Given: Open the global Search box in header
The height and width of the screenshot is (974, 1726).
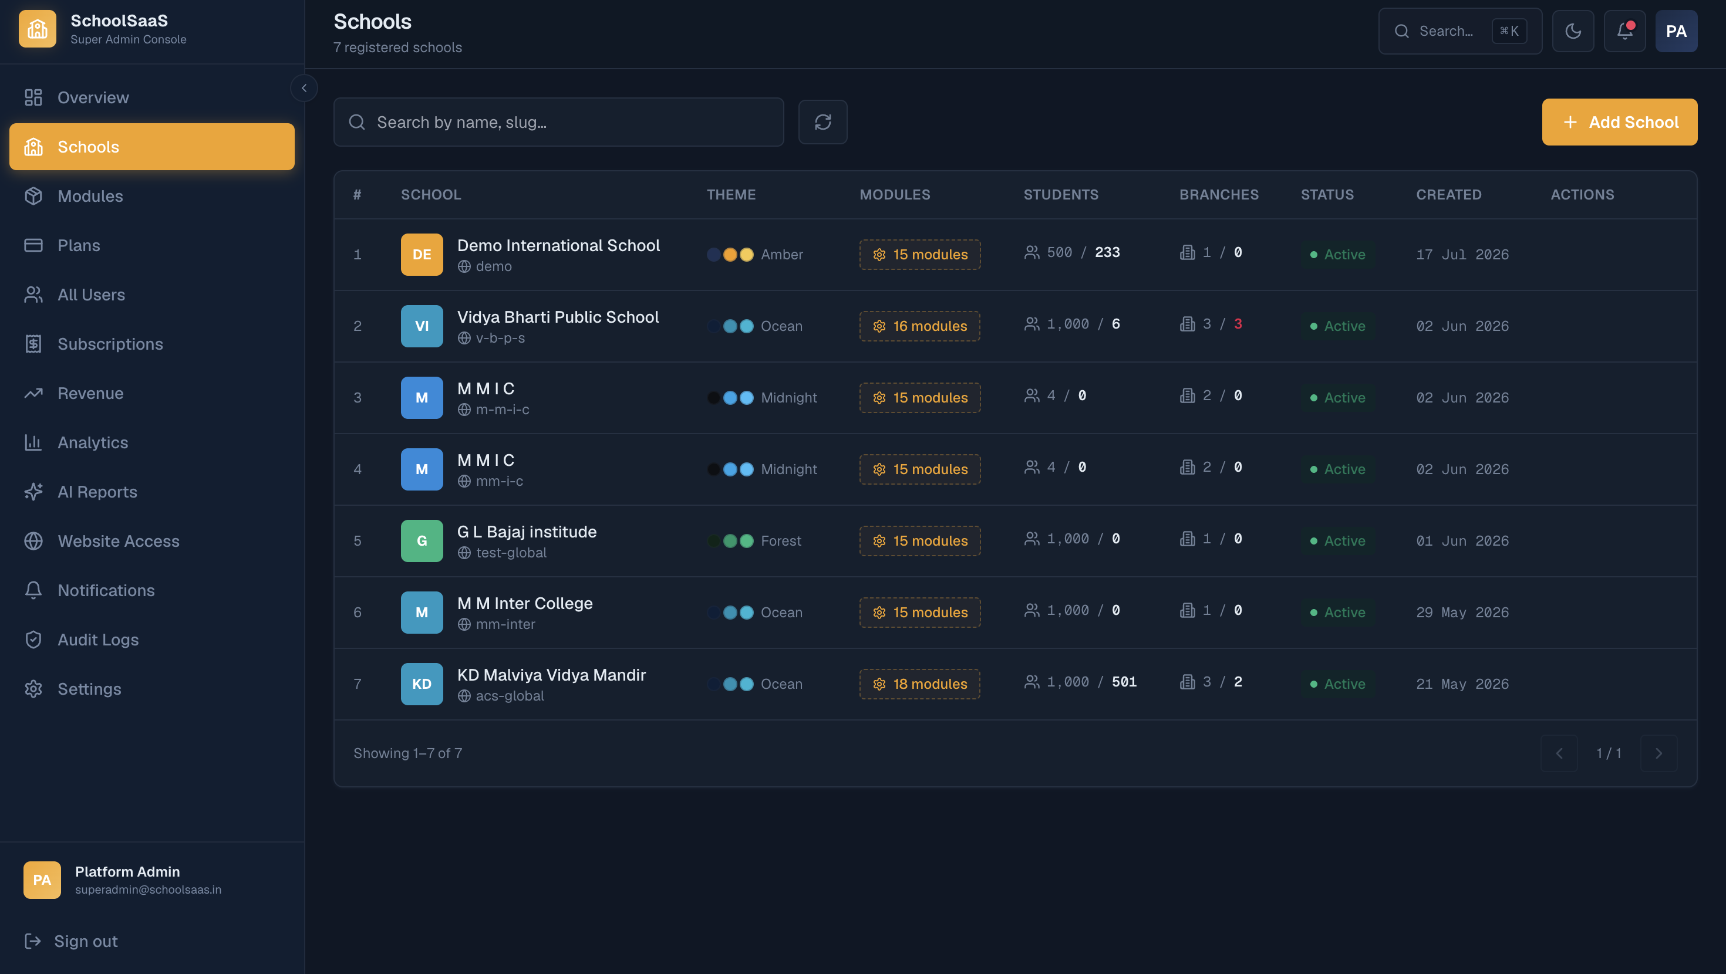Looking at the screenshot, I should 1461,31.
